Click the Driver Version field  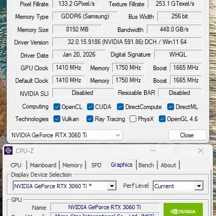click(x=127, y=42)
